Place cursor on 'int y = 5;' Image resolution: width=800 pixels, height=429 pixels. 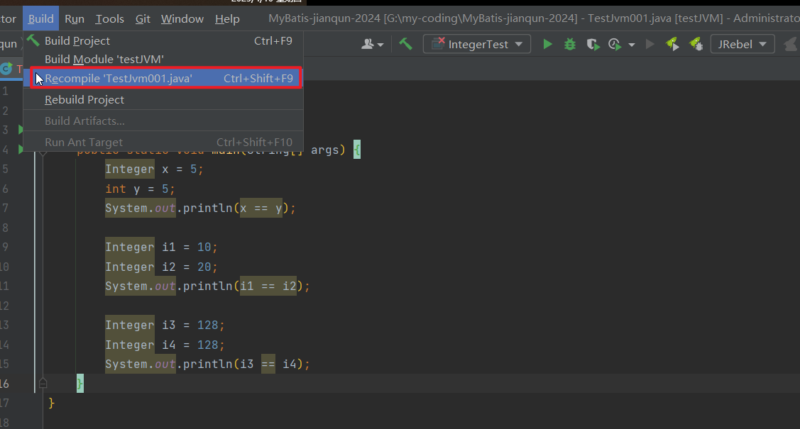pos(140,189)
